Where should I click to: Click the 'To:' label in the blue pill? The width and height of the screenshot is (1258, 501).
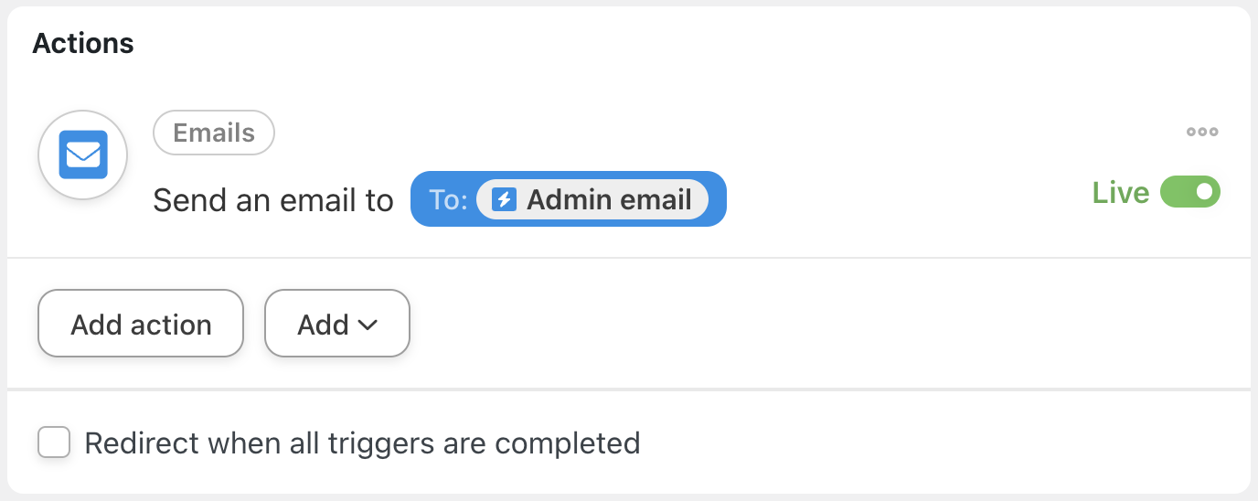coord(448,199)
